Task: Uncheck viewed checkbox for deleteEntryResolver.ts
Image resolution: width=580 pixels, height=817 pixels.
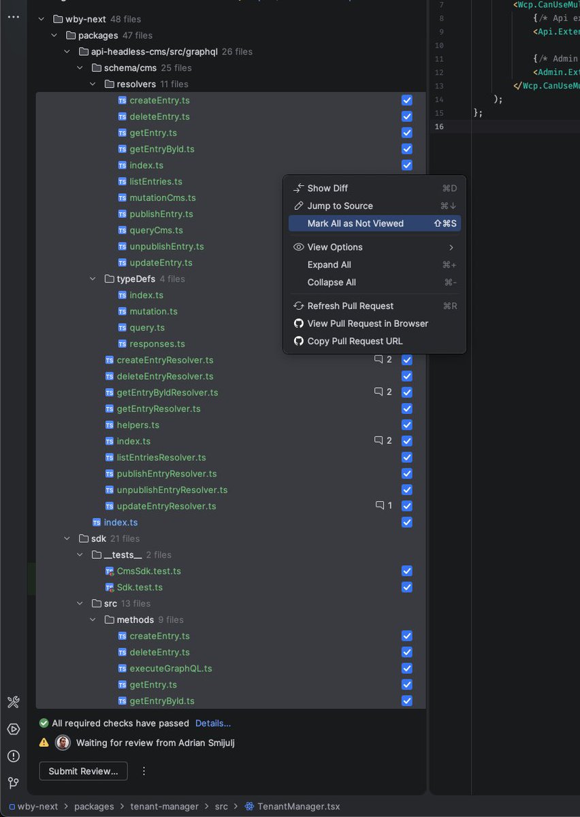Action: [x=407, y=376]
